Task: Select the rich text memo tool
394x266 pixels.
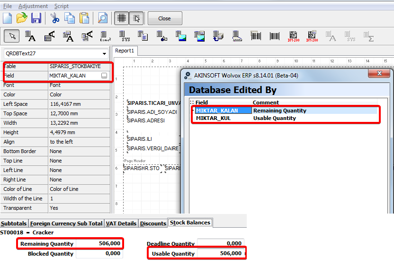Action: tap(143, 36)
